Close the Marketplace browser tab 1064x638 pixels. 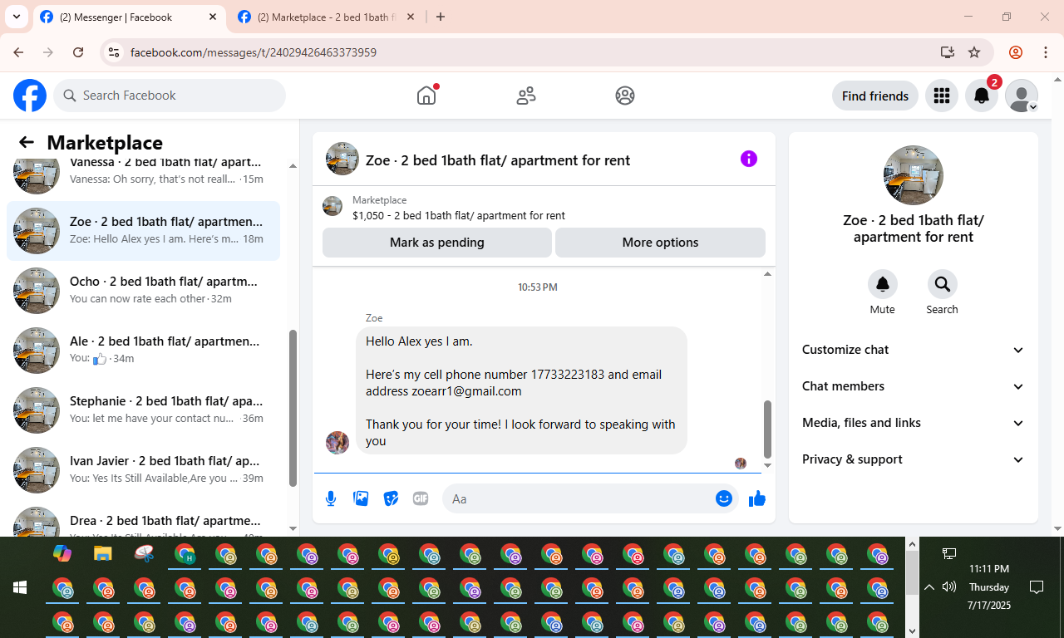[411, 17]
